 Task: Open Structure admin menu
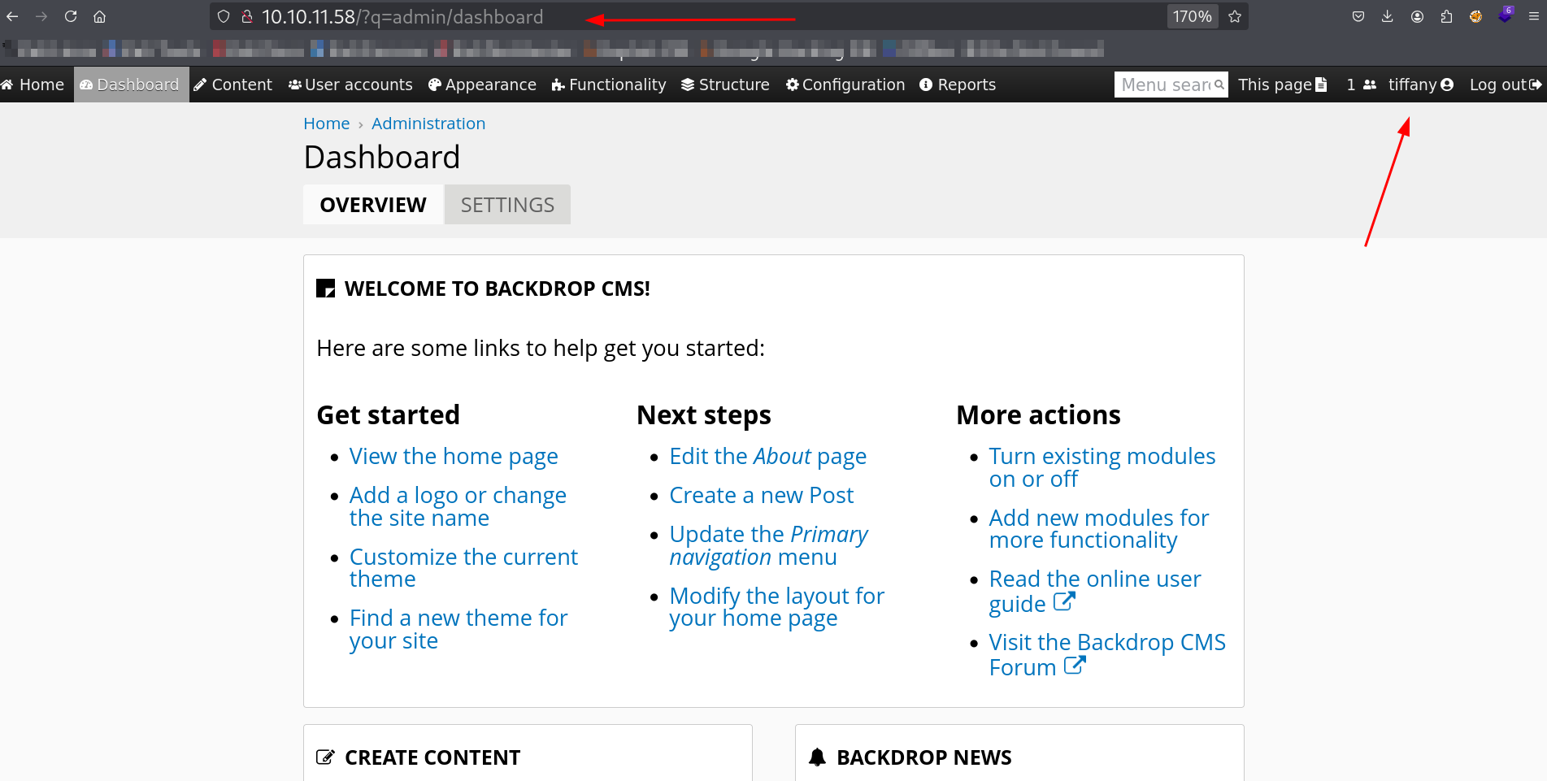pyautogui.click(x=725, y=85)
